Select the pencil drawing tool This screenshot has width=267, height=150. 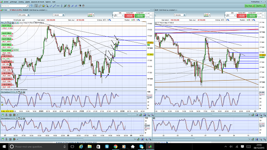pos(40,6)
